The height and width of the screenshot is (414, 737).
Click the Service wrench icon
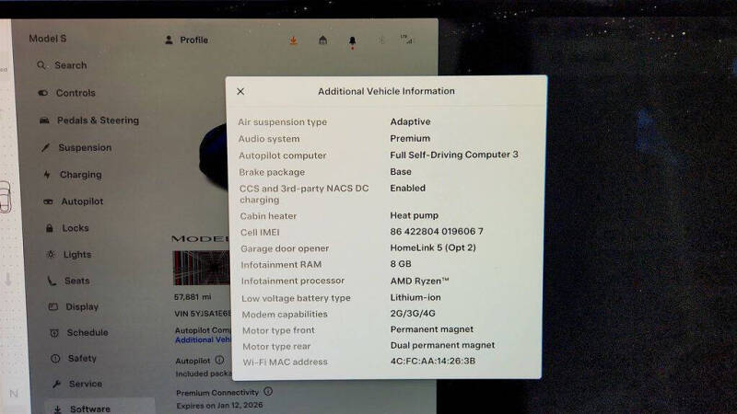(x=57, y=384)
